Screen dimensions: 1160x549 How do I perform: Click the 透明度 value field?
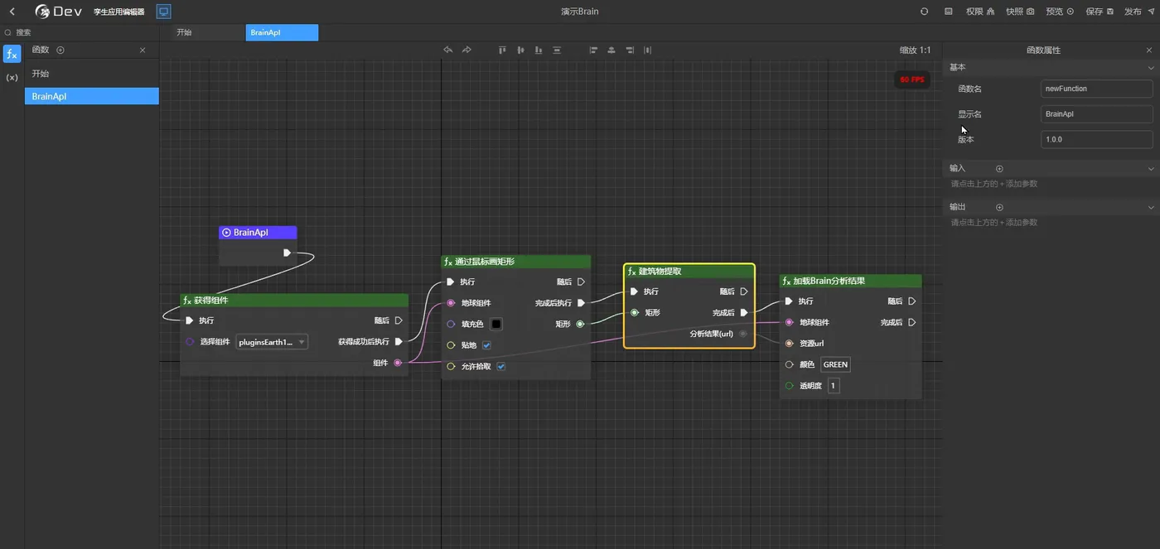point(834,386)
